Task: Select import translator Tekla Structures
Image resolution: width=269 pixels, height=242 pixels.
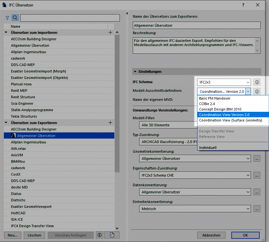Action: (59, 116)
